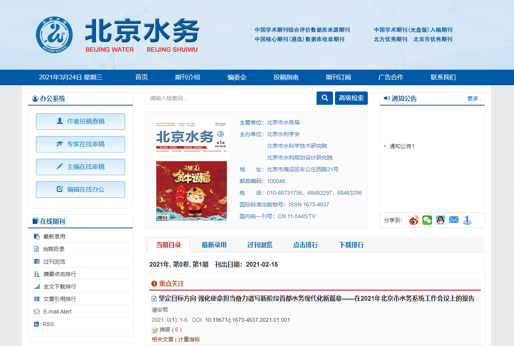Open 联系我们 navigation item
This screenshot has height=346, width=514.
coord(443,77)
